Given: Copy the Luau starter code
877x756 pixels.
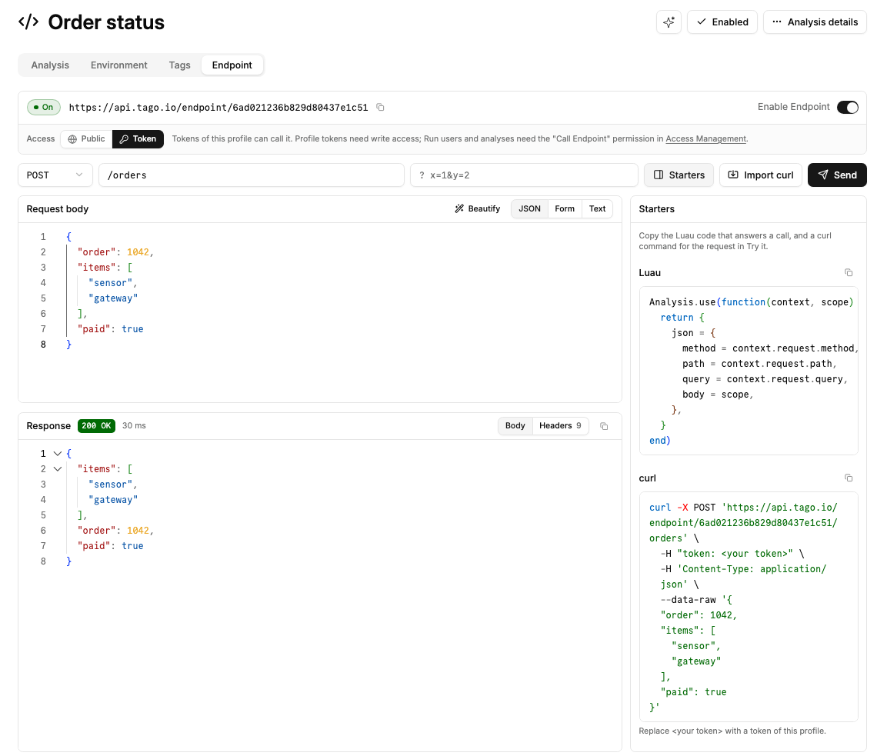Looking at the screenshot, I should tap(849, 273).
